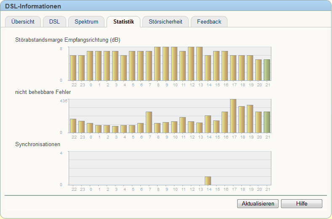Screen dimensions: 332x219
Task: Select hour 19 bar in nicht behebbare Fehler chart
Action: pos(250,119)
